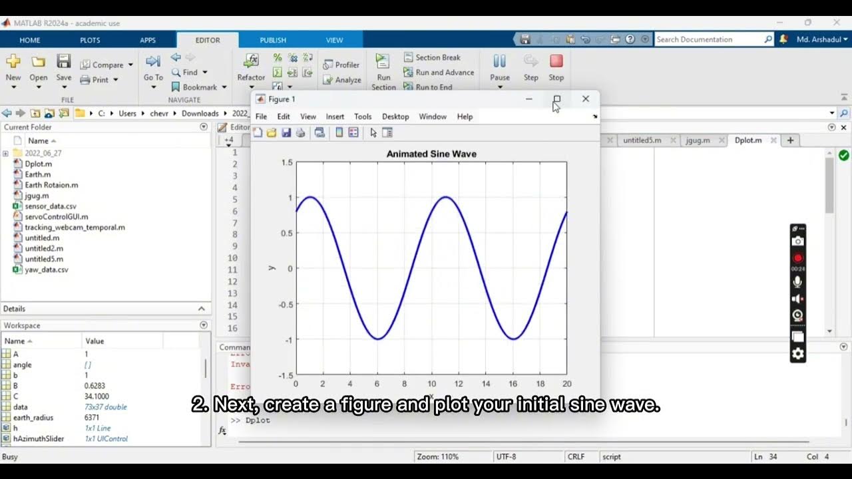Viewport: 852px width, 479px height.
Task: Click the Save floppy icon in the FILE group
Action: (63, 62)
